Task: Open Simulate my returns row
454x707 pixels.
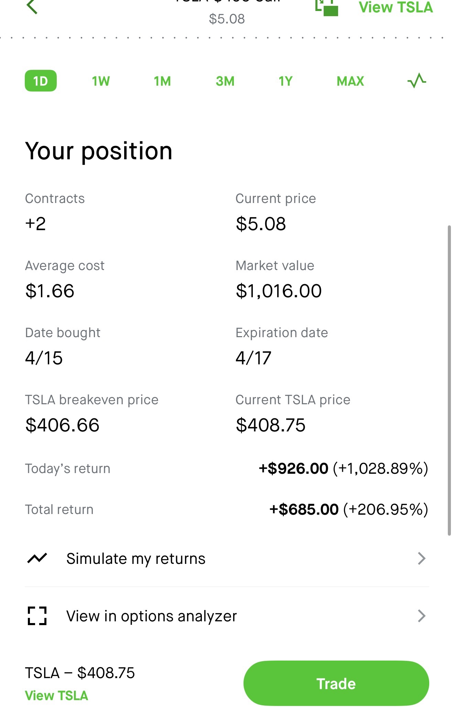Action: pyautogui.click(x=227, y=558)
